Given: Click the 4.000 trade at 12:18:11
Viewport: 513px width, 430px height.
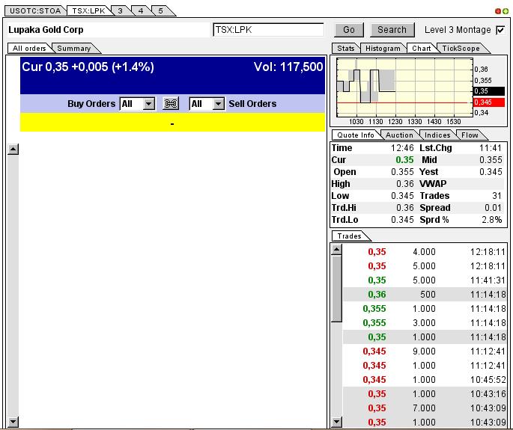Looking at the screenshot, I should tap(424, 252).
